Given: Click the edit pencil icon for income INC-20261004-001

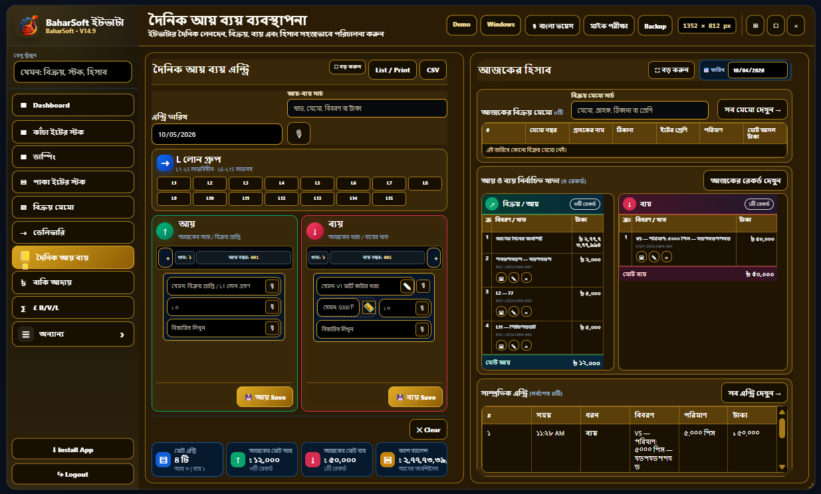Looking at the screenshot, I should pyautogui.click(x=514, y=279).
